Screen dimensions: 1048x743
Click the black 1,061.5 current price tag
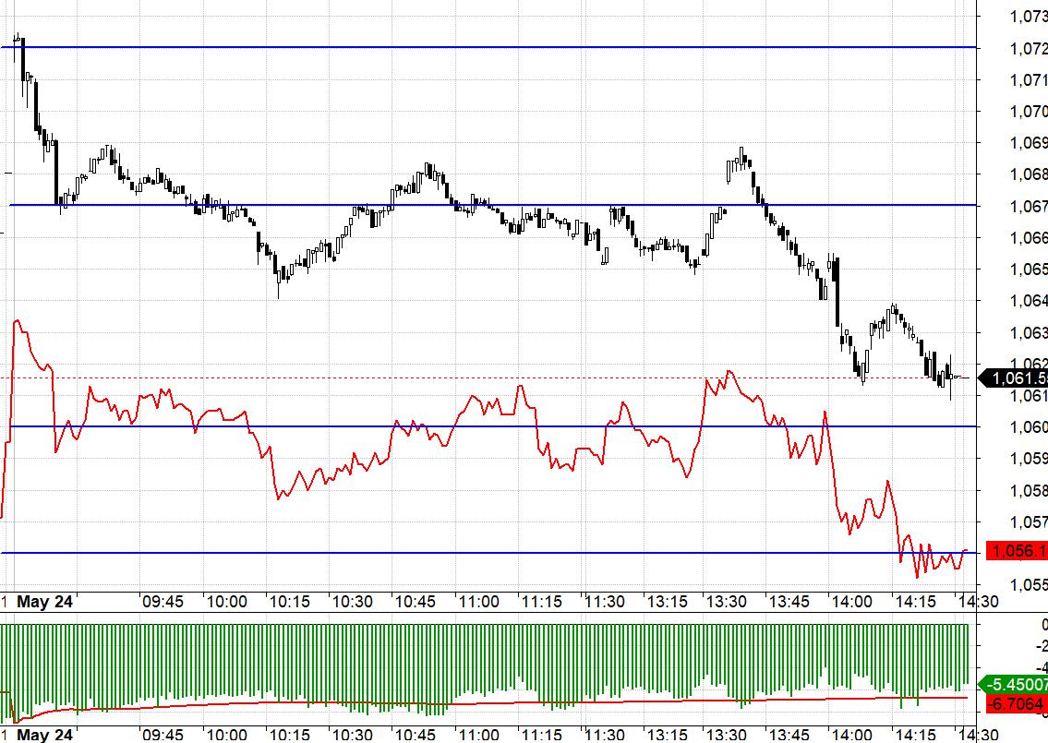click(1014, 378)
